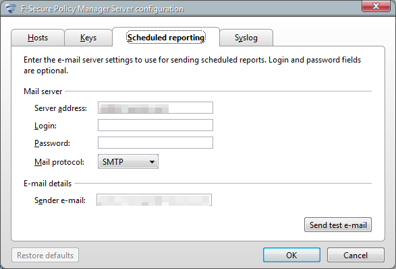Click the Password label text
Screen dimensions: 396x269
(52, 143)
